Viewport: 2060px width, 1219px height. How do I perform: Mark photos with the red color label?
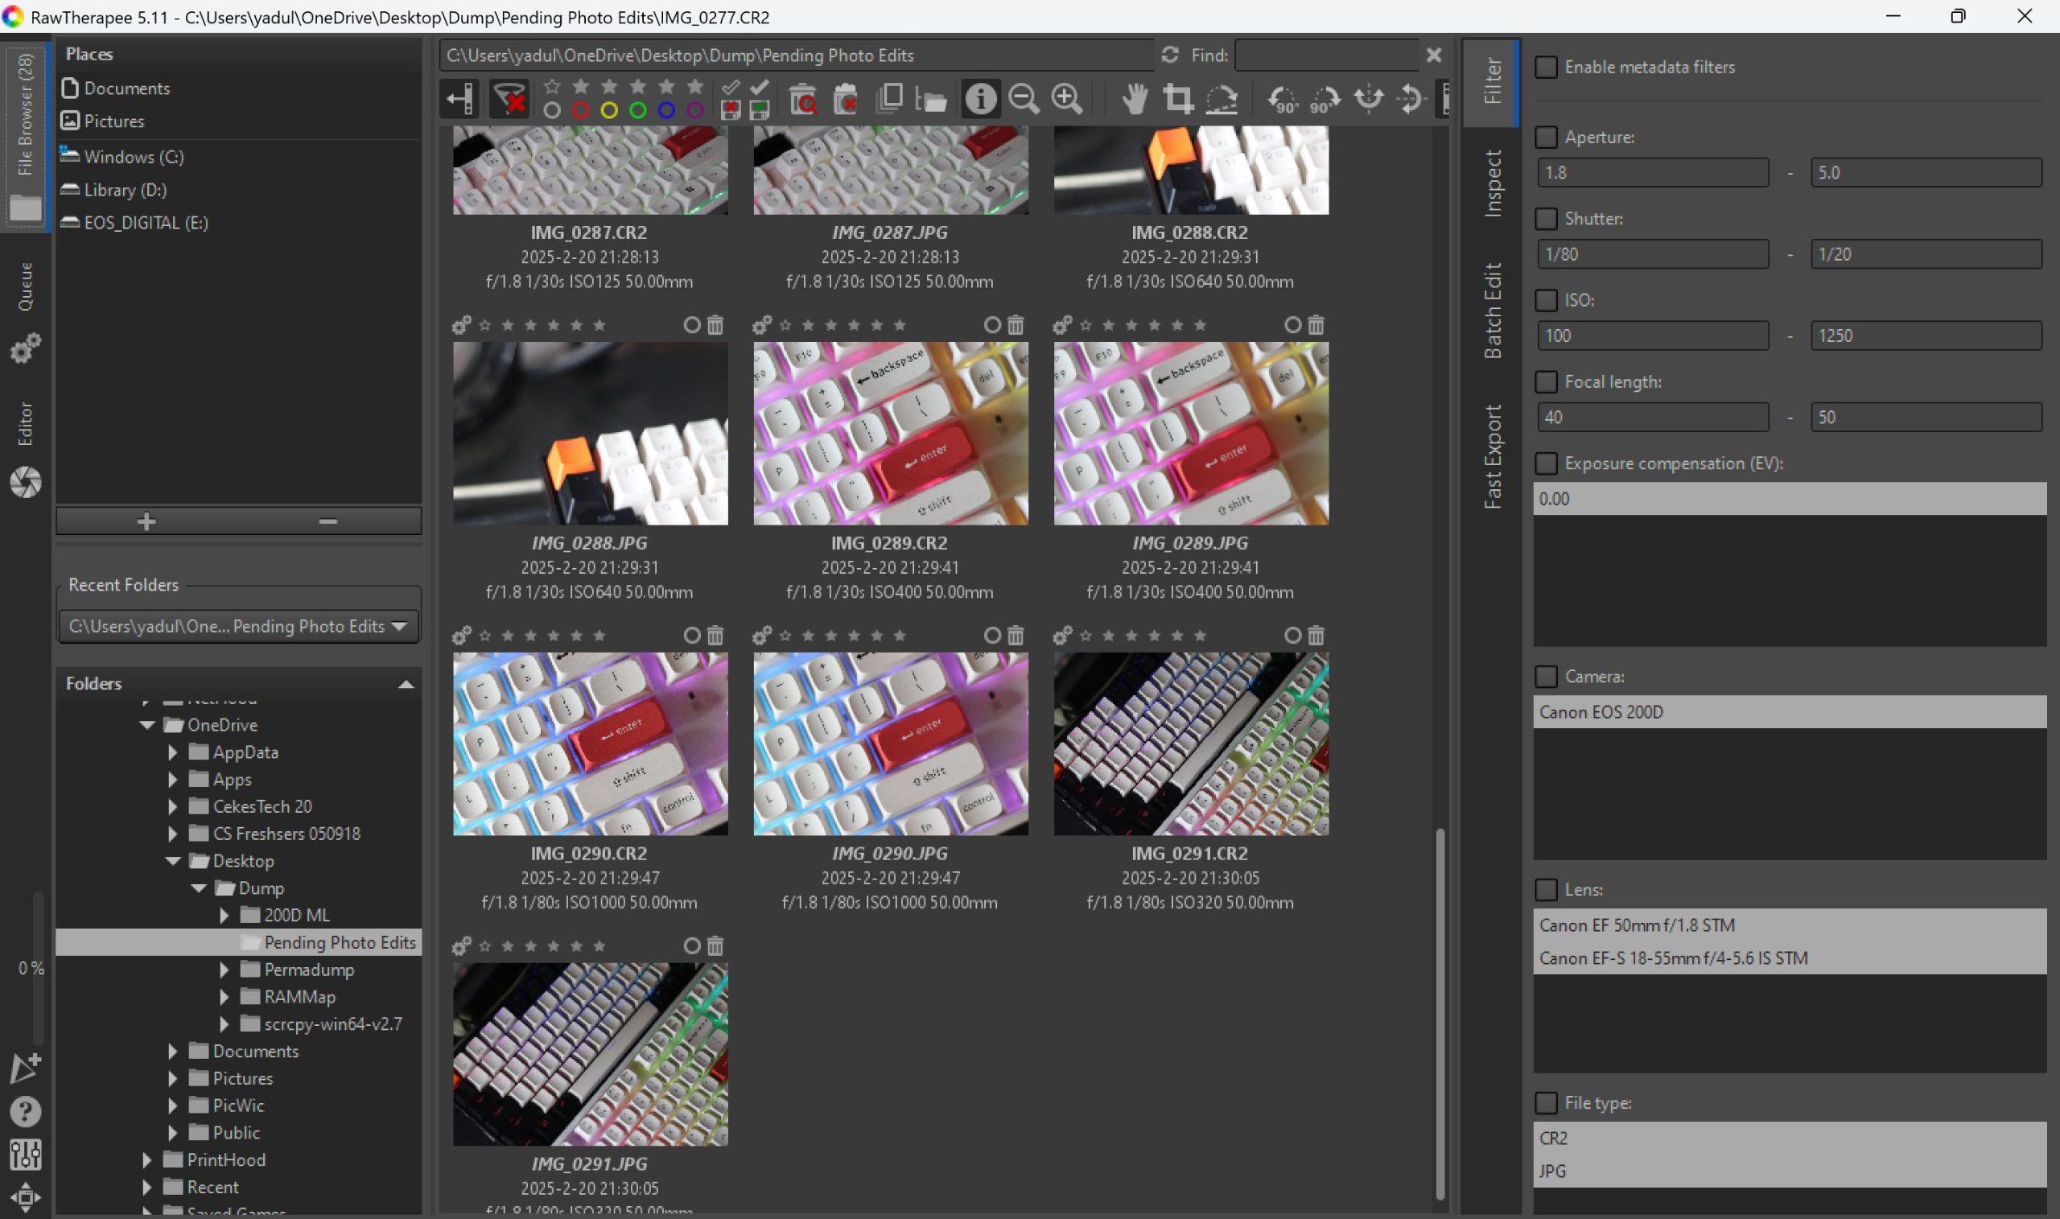581,109
